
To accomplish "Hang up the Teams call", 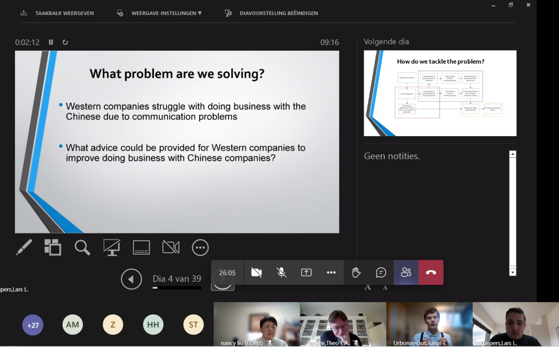I will [x=431, y=273].
